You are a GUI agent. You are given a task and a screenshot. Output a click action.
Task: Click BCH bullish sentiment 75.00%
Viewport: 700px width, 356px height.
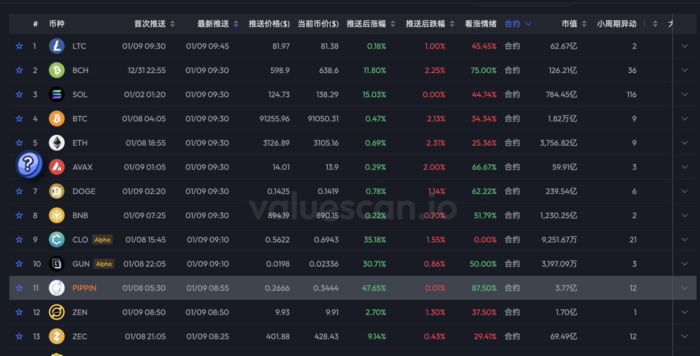pyautogui.click(x=483, y=70)
